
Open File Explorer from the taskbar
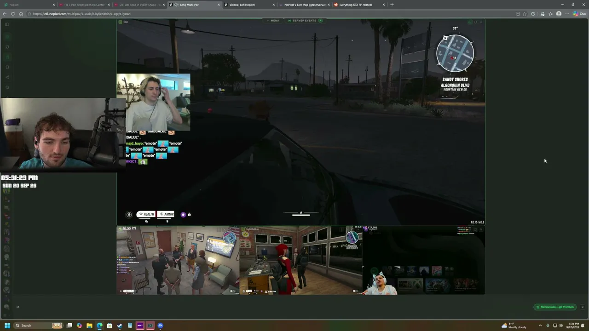tap(89, 325)
